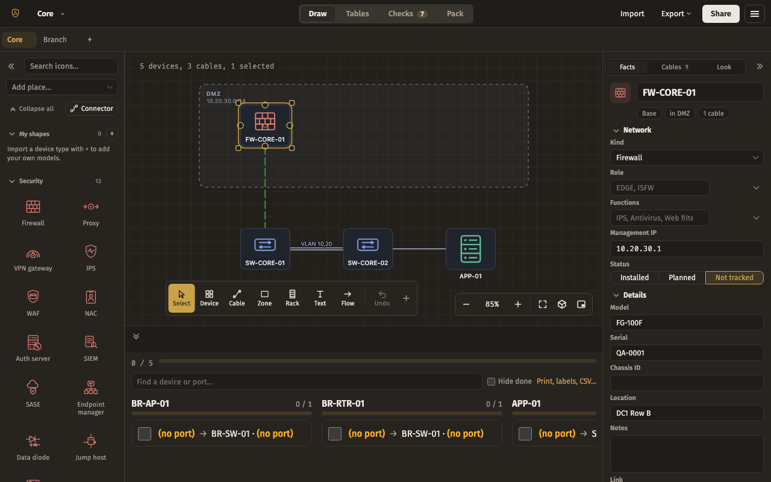
Task: Set status to Planned
Action: coord(682,278)
